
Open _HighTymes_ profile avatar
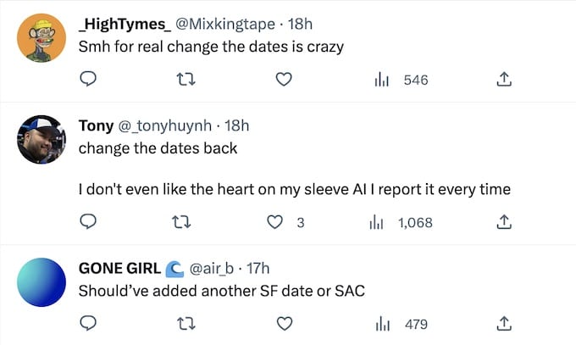[42, 38]
